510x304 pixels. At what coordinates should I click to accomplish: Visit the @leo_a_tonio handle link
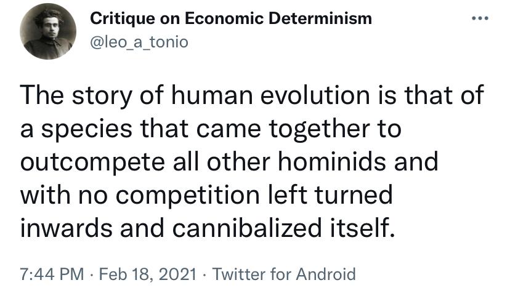pos(139,42)
